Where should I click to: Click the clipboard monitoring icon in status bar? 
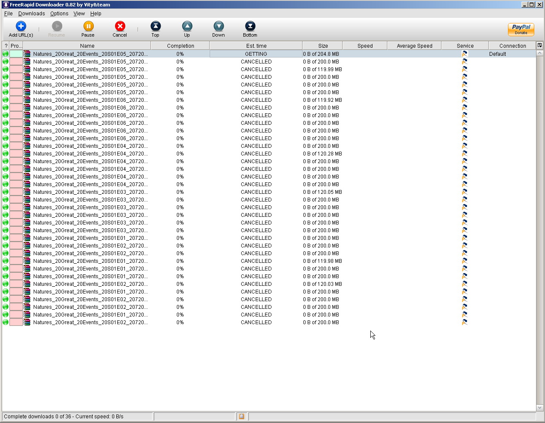242,417
